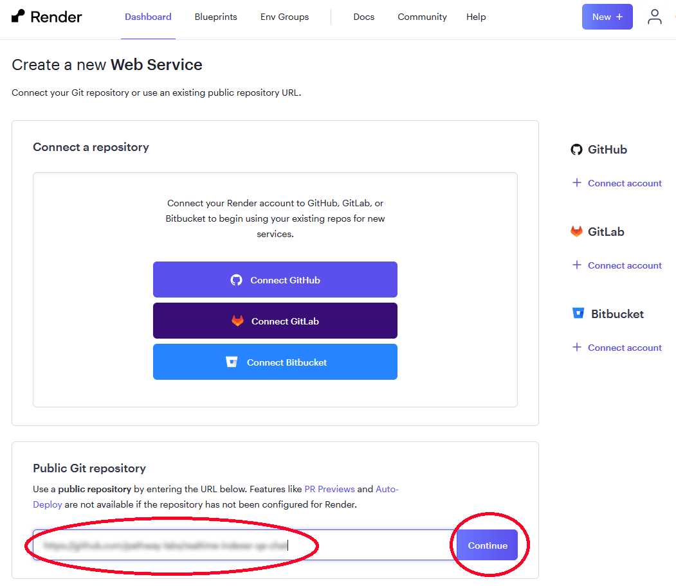
Task: Click the Connect GitHub button
Action: click(x=275, y=280)
